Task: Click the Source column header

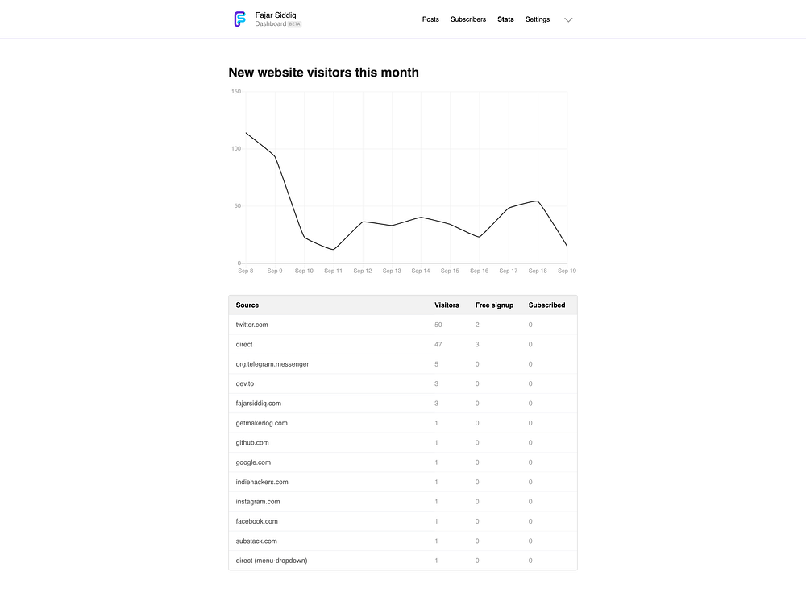Action: [247, 305]
